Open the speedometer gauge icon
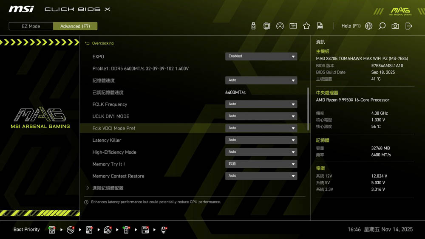The width and height of the screenshot is (425, 239). [x=280, y=26]
